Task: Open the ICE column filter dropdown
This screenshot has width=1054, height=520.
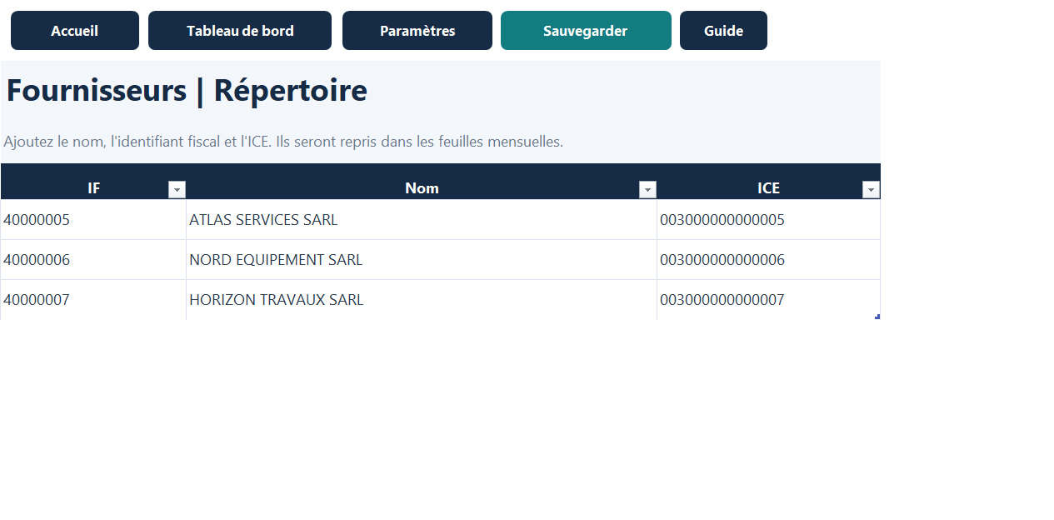Action: coord(871,190)
